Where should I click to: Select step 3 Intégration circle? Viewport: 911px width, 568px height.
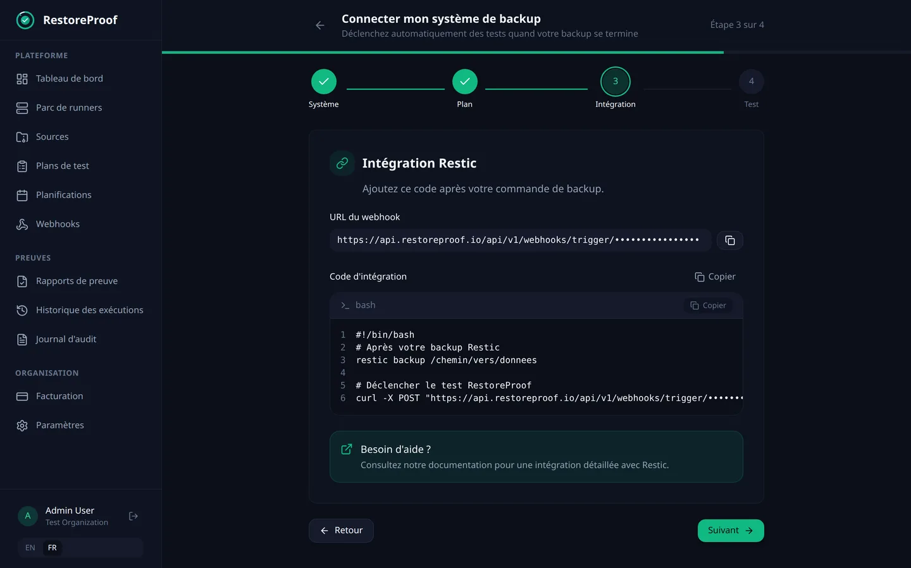pyautogui.click(x=616, y=82)
